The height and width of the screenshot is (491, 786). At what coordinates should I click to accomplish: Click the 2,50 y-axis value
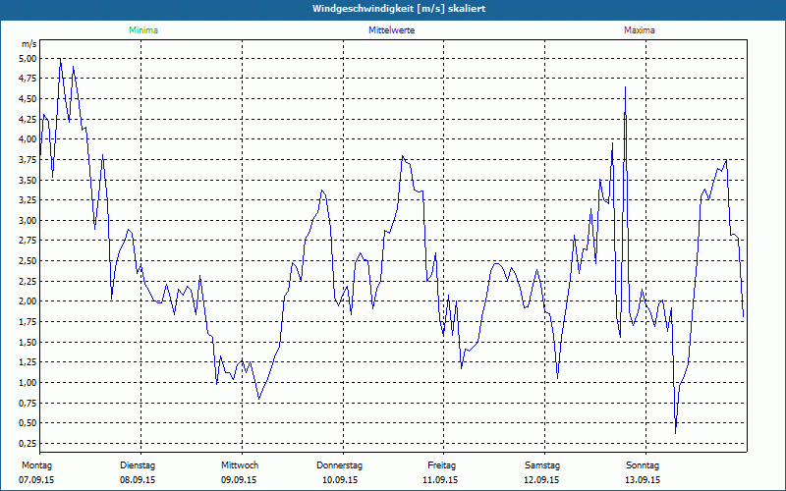coord(28,261)
